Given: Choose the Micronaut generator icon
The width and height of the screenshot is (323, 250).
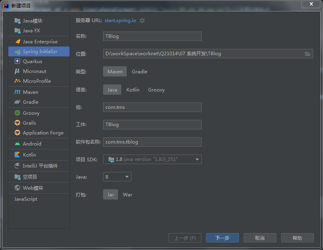Looking at the screenshot, I should 17,71.
